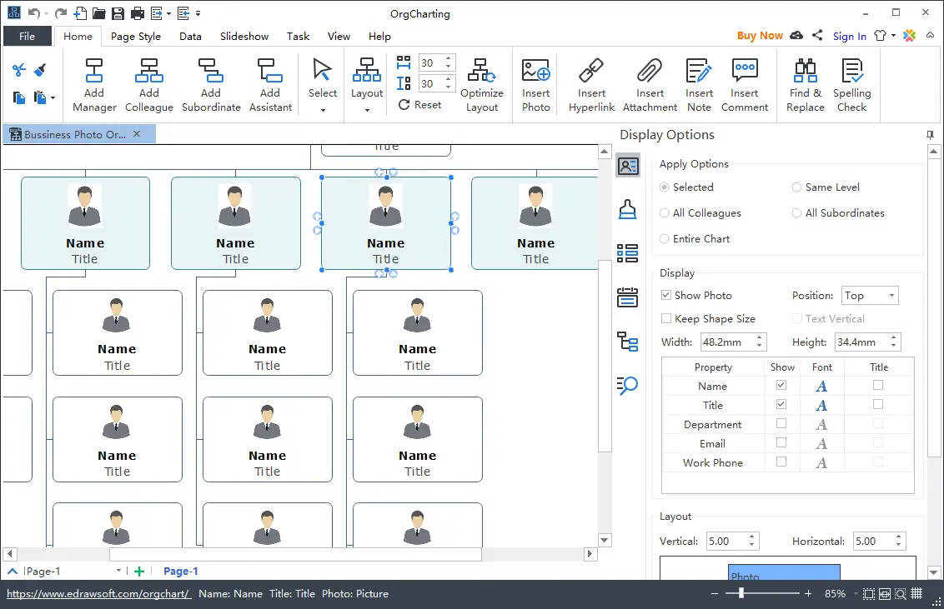
Task: Select the Insert Photo tool
Action: (x=535, y=83)
